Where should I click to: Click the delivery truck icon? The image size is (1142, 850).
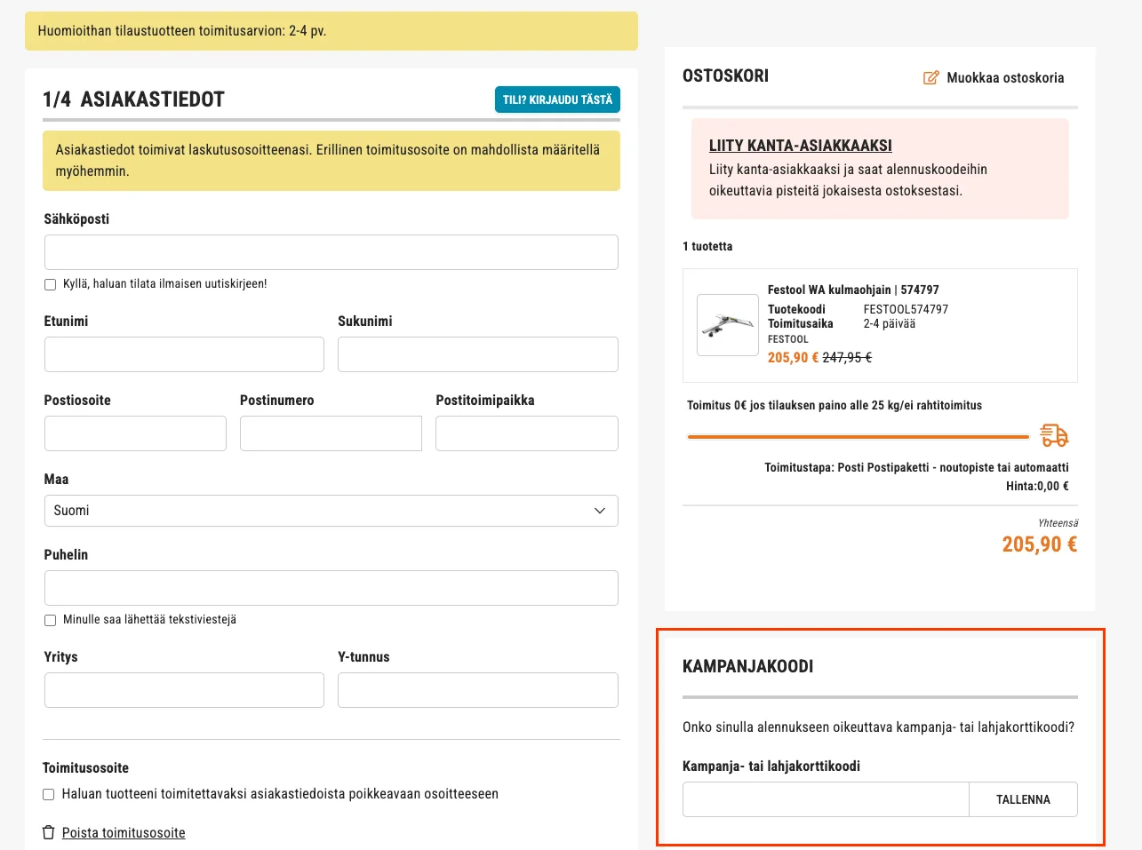click(1054, 435)
